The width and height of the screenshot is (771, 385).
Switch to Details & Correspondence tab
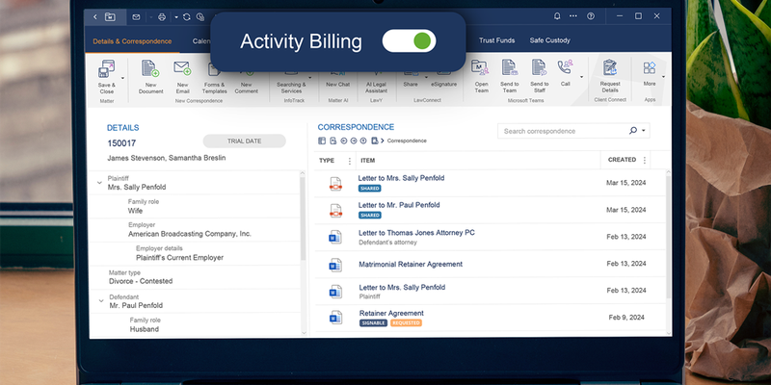click(132, 41)
